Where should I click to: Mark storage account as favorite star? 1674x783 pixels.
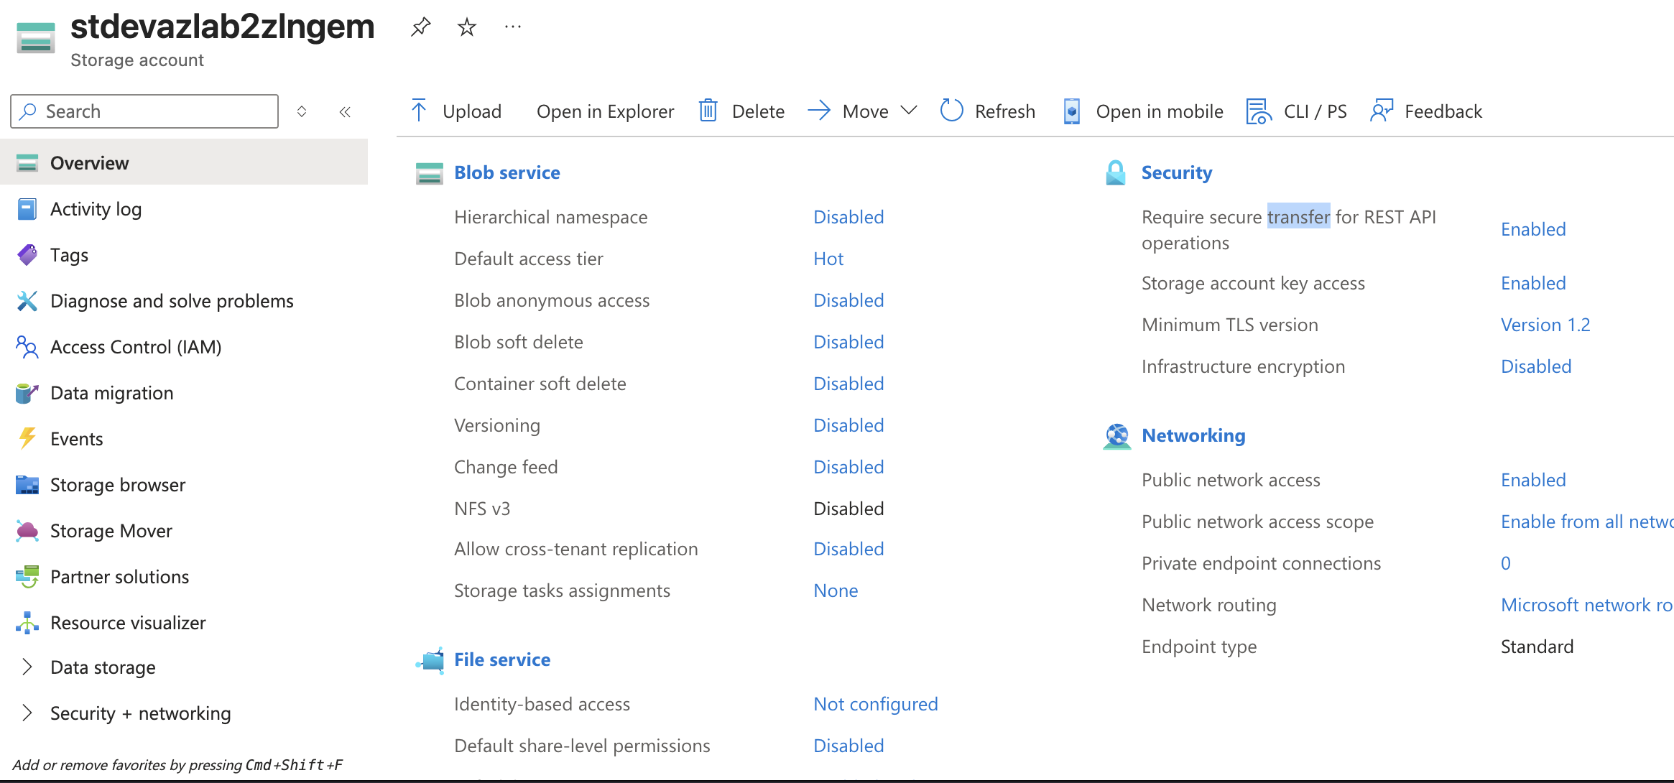coord(467,27)
